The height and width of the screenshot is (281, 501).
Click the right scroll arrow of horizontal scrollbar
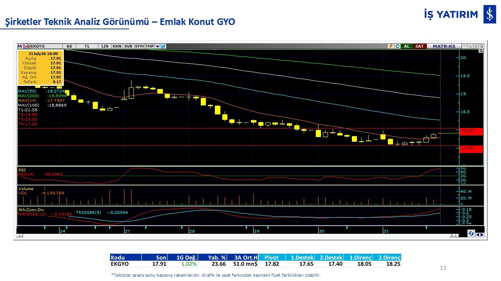[x=456, y=235]
